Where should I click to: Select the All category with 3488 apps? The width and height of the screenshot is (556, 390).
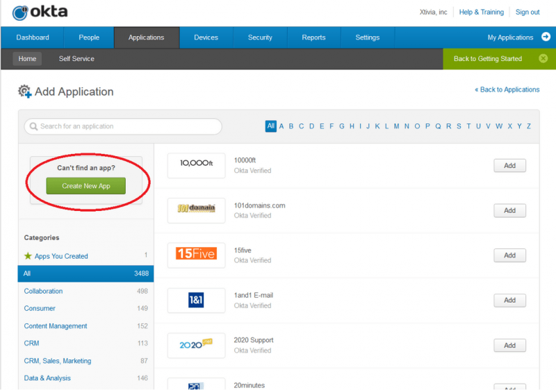click(85, 273)
